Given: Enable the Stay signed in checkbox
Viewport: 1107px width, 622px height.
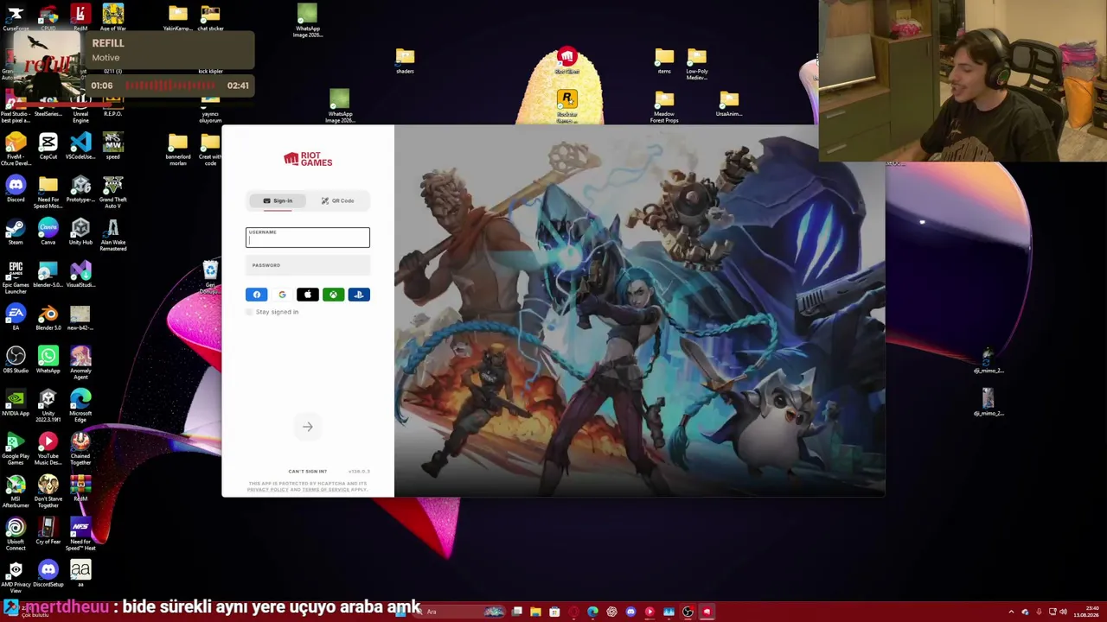Looking at the screenshot, I should [250, 312].
